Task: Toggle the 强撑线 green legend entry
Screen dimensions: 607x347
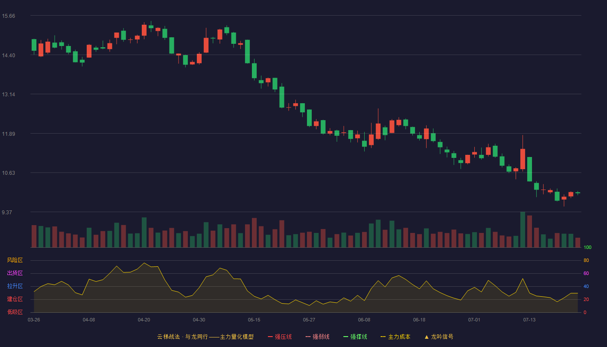Action: pyautogui.click(x=359, y=337)
